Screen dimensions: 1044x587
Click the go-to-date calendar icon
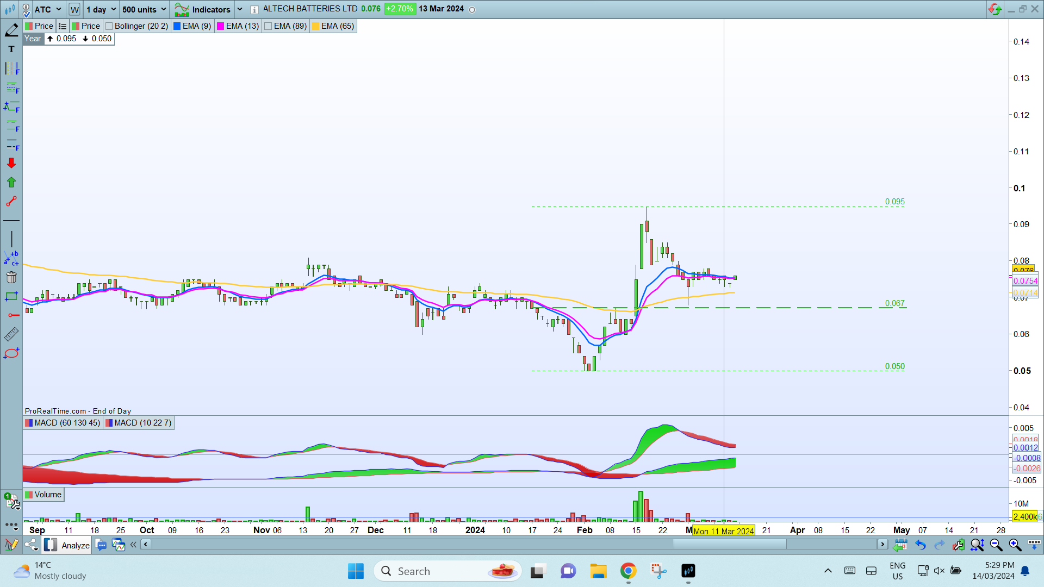(x=900, y=545)
